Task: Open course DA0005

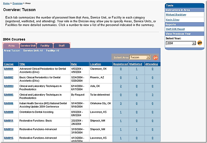Action: 9,95
